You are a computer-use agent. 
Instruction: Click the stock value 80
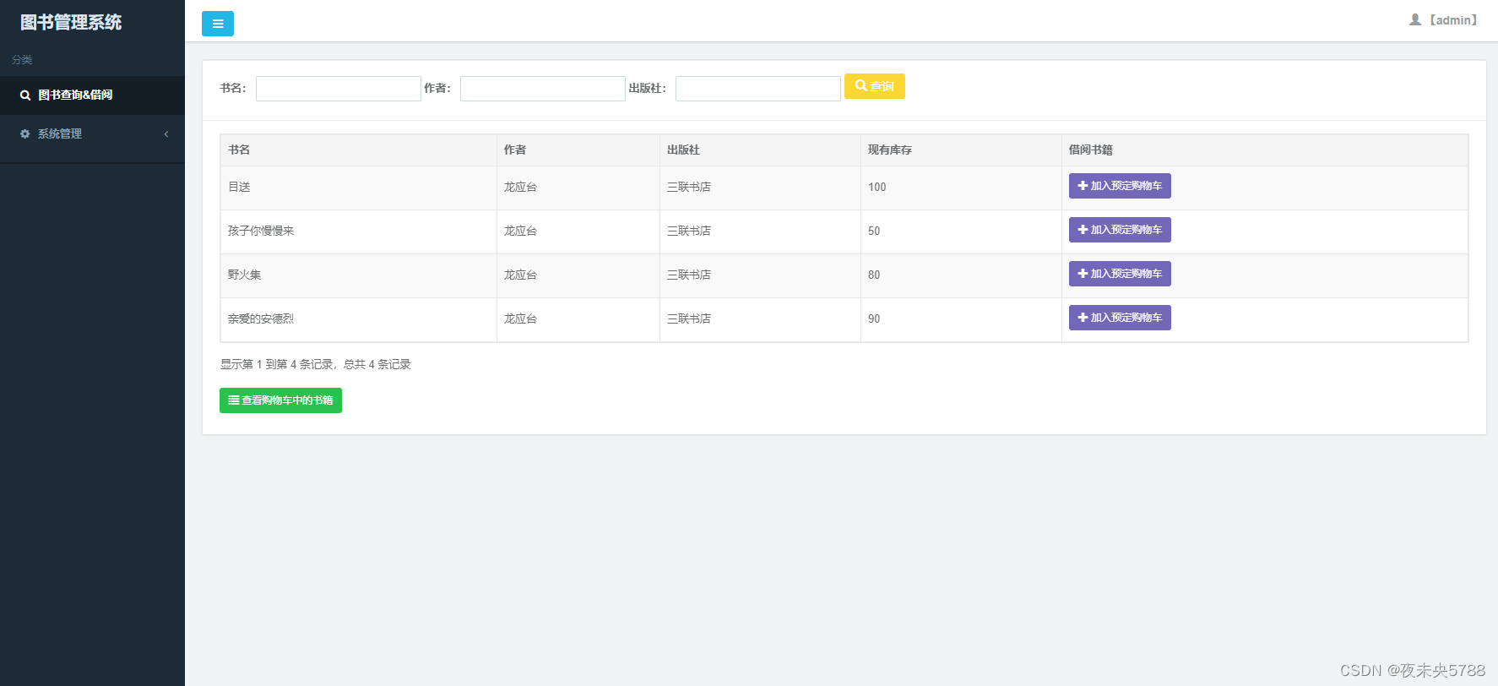click(x=874, y=275)
